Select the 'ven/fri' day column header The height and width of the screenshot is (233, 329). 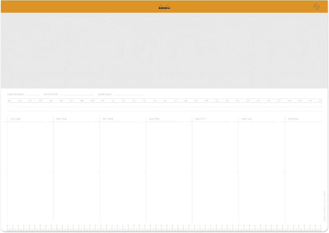(x=200, y=119)
